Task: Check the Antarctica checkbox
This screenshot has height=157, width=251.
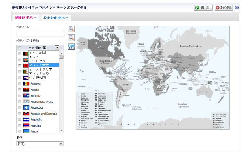Action: click(20, 108)
